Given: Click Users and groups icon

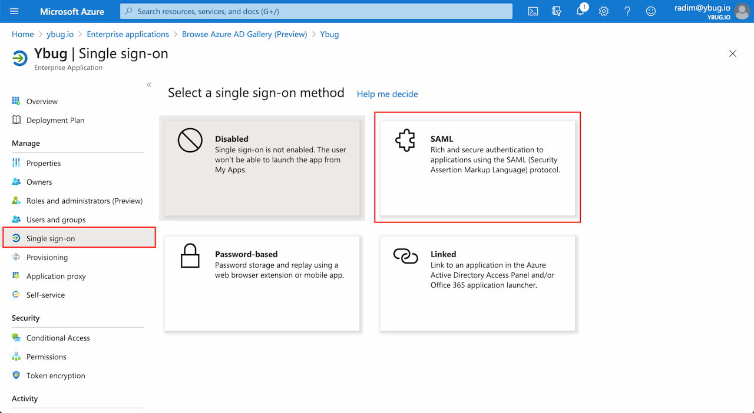Looking at the screenshot, I should coord(16,219).
